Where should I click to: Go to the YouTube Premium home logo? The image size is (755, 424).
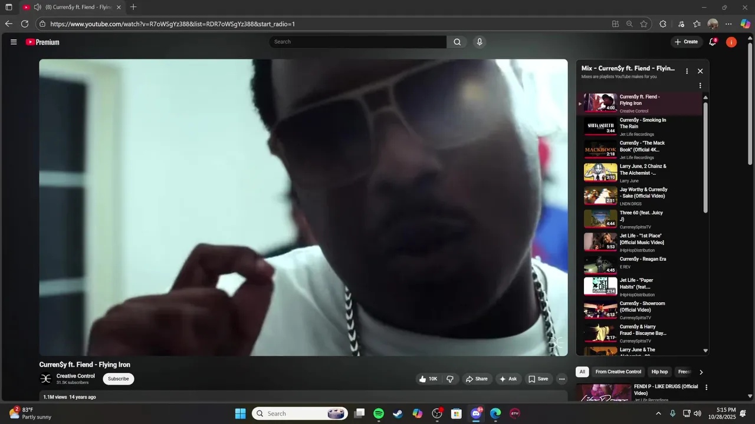pyautogui.click(x=42, y=42)
